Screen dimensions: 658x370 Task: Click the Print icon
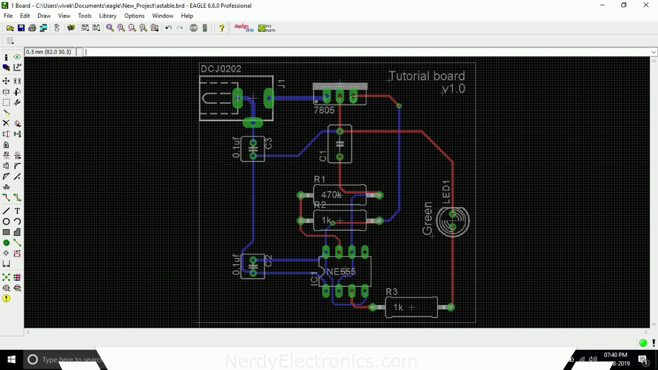pyautogui.click(x=32, y=28)
